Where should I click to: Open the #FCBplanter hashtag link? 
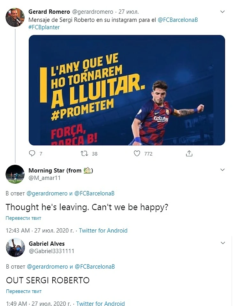44,27
